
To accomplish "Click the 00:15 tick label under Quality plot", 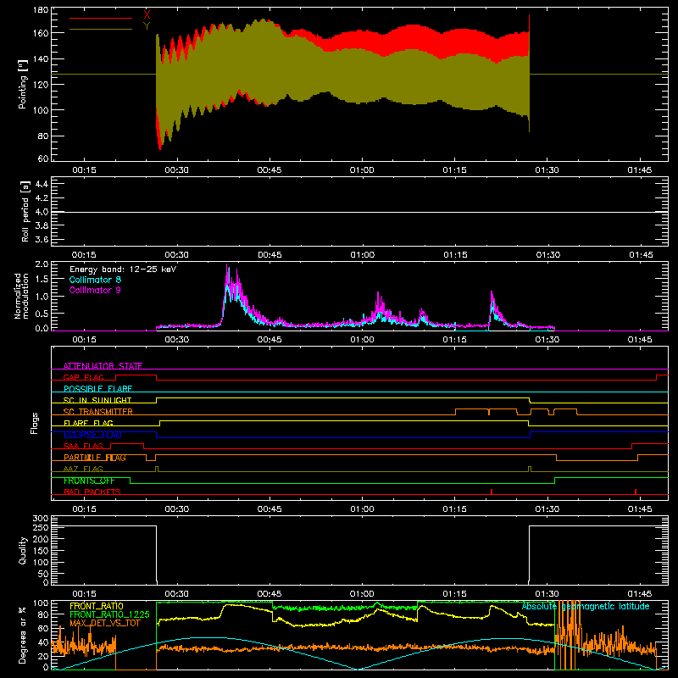I will (x=84, y=594).
